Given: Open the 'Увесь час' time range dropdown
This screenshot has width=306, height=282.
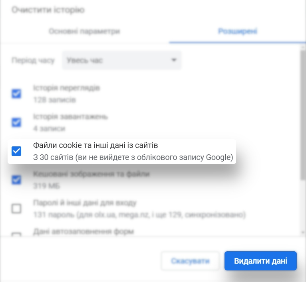Looking at the screenshot, I should [121, 60].
